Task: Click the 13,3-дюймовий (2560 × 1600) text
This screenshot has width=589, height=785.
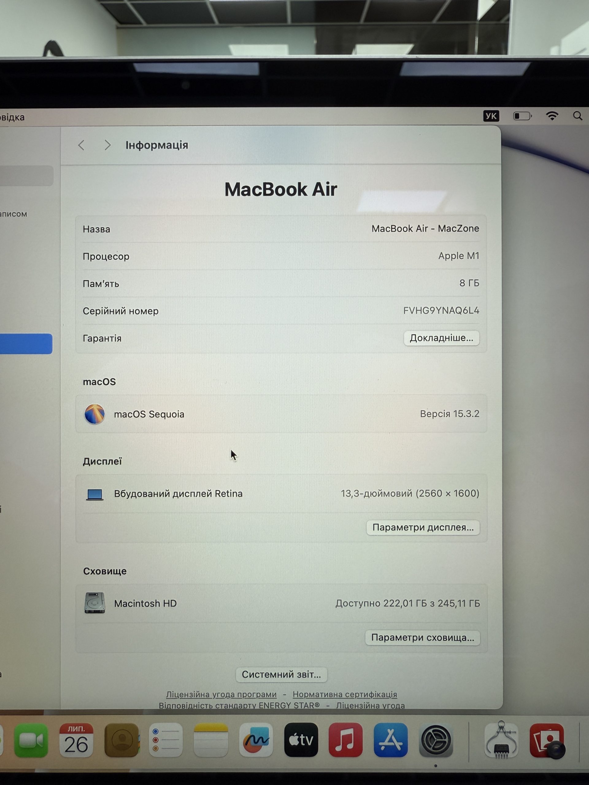Action: [410, 493]
